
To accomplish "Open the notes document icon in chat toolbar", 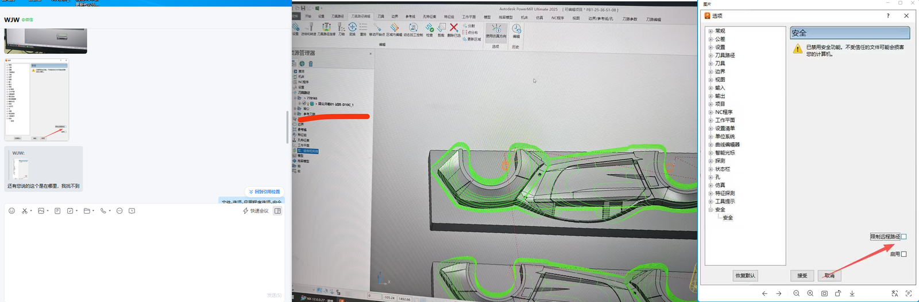I will pos(57,211).
